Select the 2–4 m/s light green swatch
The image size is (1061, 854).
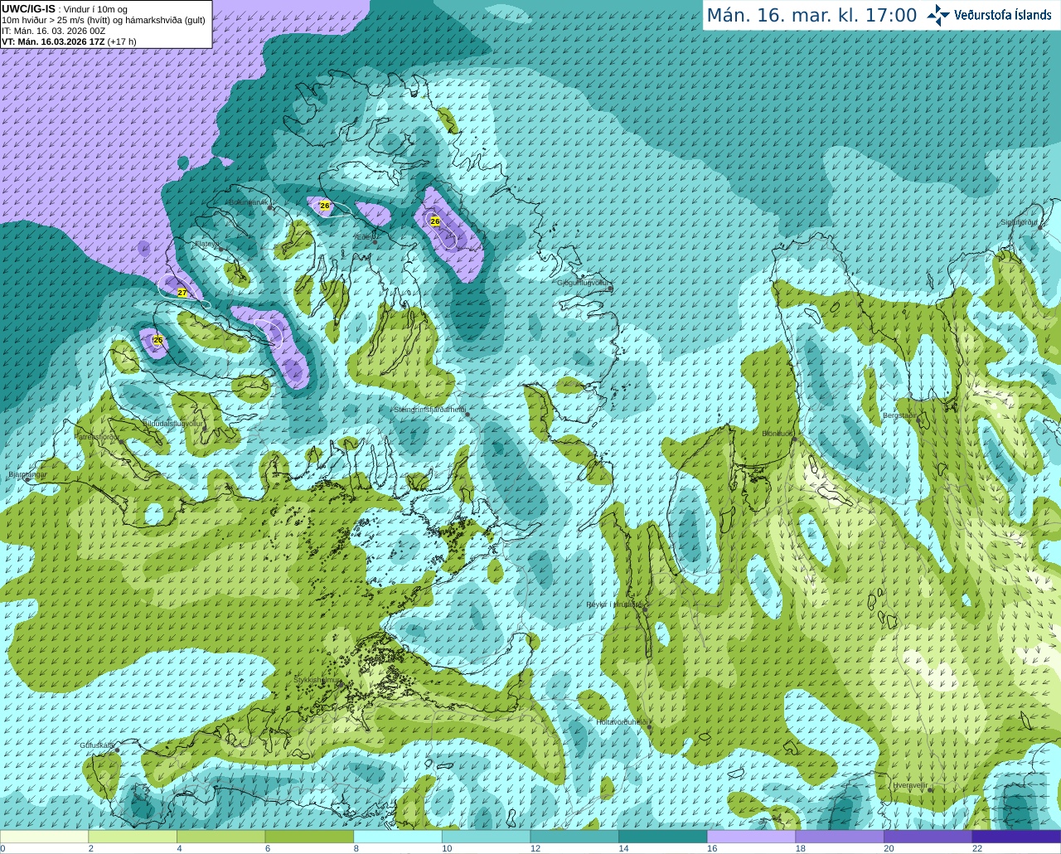click(133, 837)
